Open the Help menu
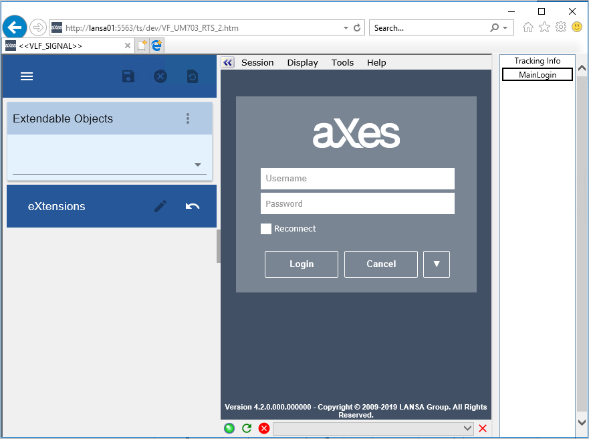This screenshot has height=439, width=589. pyautogui.click(x=376, y=62)
